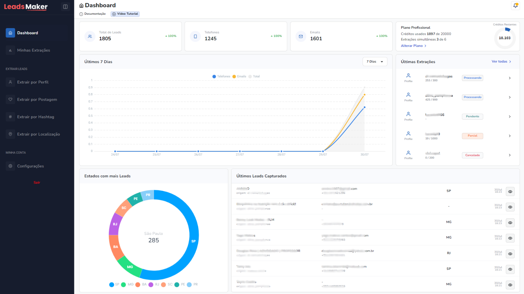Expand the Pendente extraction row chevron

[x=510, y=117]
